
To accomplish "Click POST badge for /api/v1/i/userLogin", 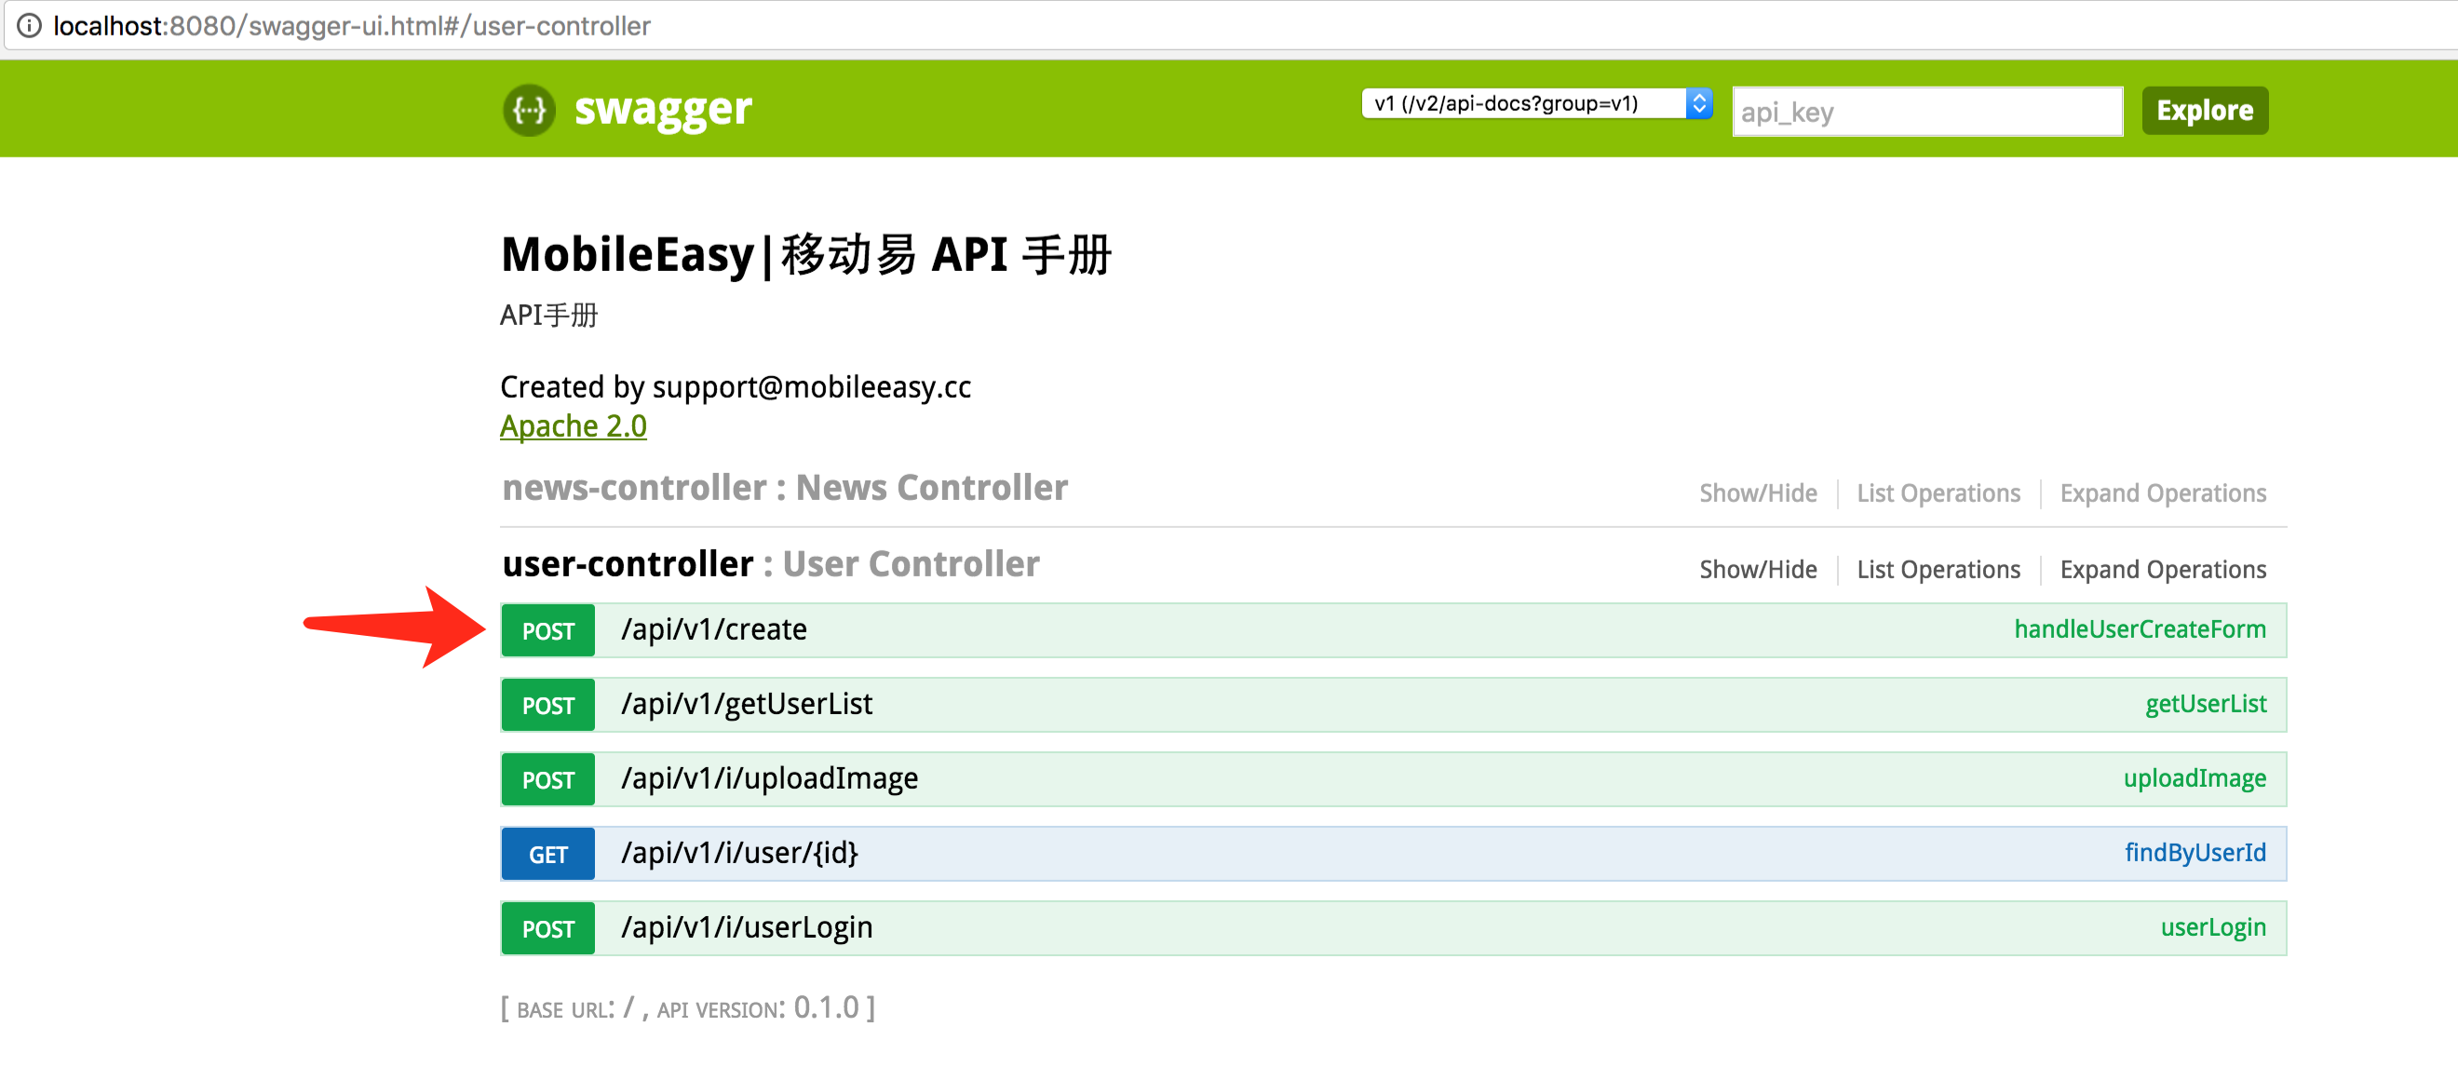I will tap(547, 928).
